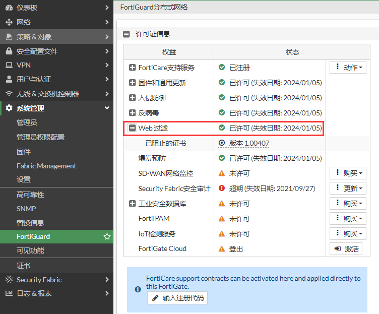
Task: Click the 激活 button for FortiGate Cloud
Action: pos(346,249)
